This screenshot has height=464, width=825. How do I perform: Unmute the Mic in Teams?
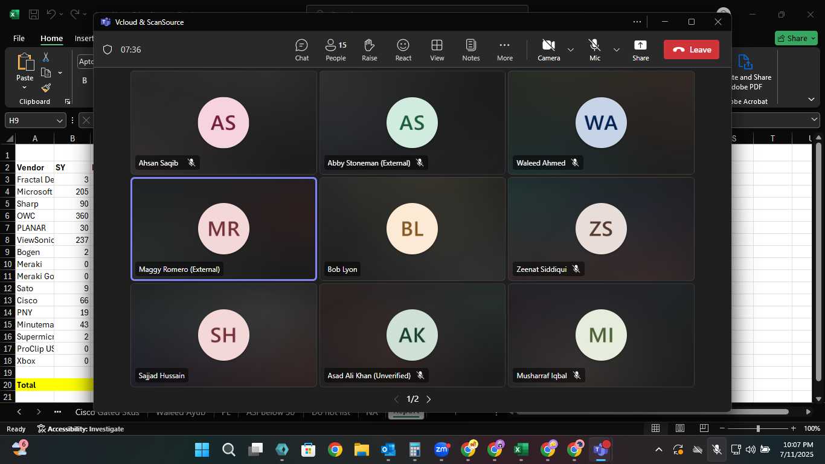click(x=595, y=50)
